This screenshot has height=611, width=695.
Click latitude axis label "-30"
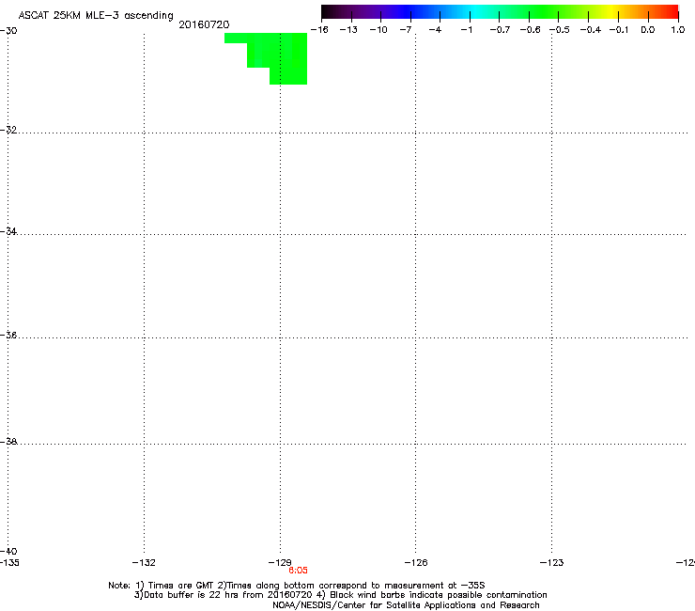point(8,31)
